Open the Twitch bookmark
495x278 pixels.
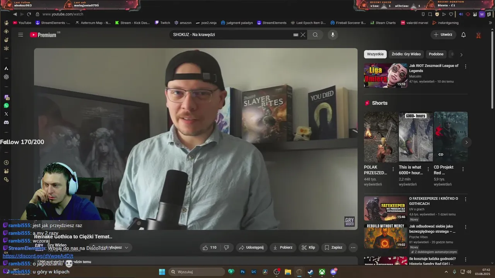pos(162,23)
